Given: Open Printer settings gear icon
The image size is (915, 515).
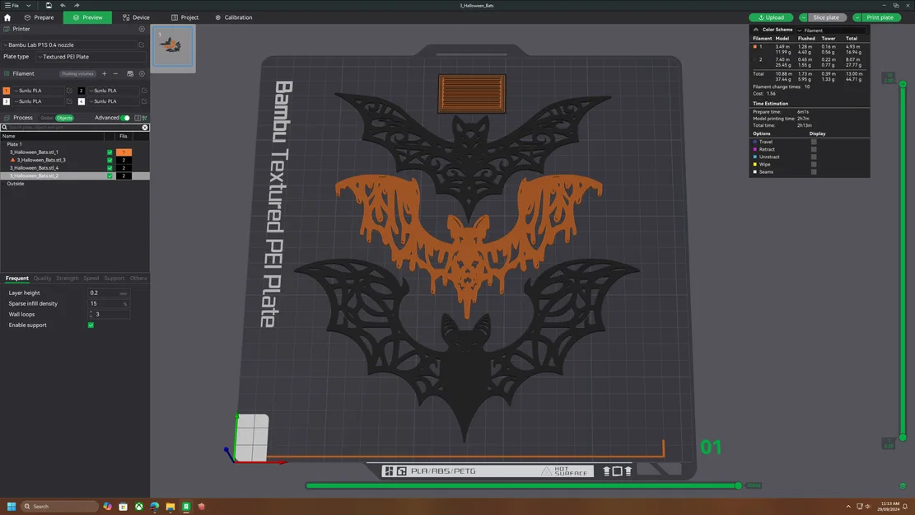Looking at the screenshot, I should click(142, 29).
